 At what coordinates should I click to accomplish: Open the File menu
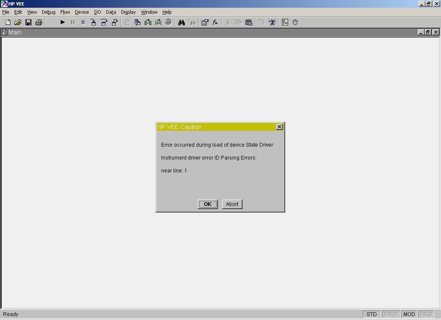pyautogui.click(x=6, y=12)
